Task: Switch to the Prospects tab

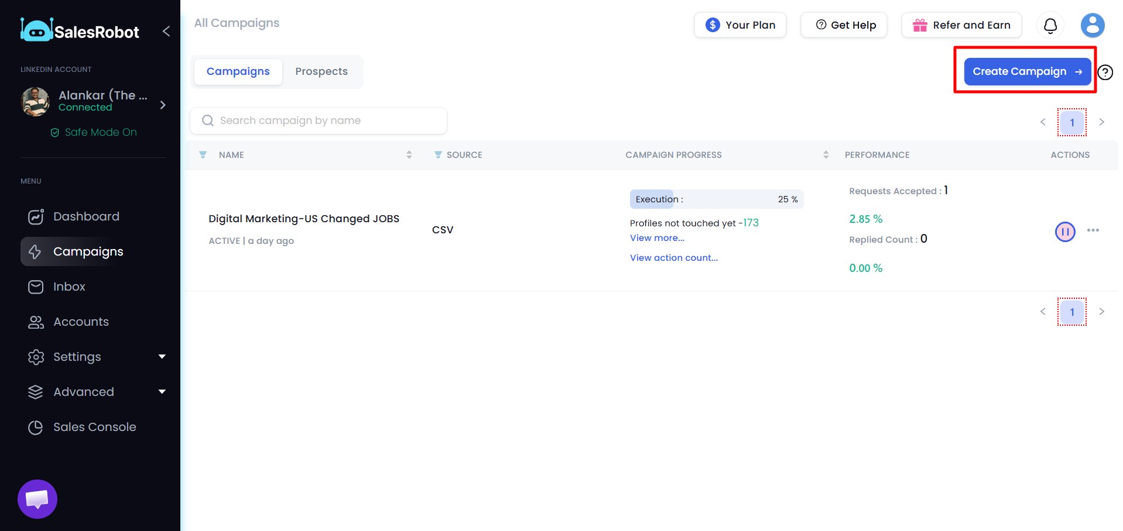Action: 321,71
